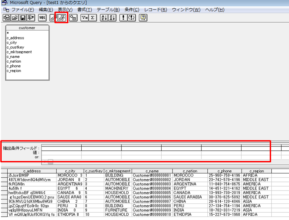
Task: Click the first 値 criteria cell
Action: point(61,153)
